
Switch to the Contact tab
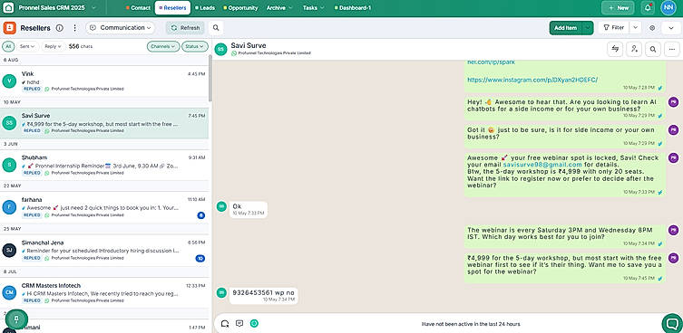coord(138,8)
